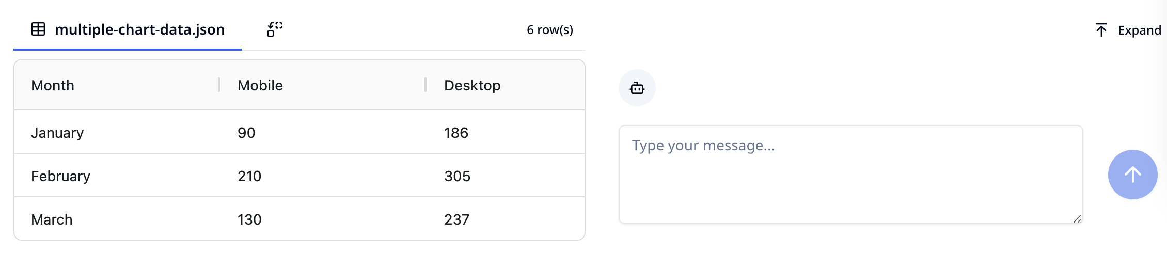Select the Month column header
Viewport: 1167px width, 253px height.
pyautogui.click(x=53, y=85)
